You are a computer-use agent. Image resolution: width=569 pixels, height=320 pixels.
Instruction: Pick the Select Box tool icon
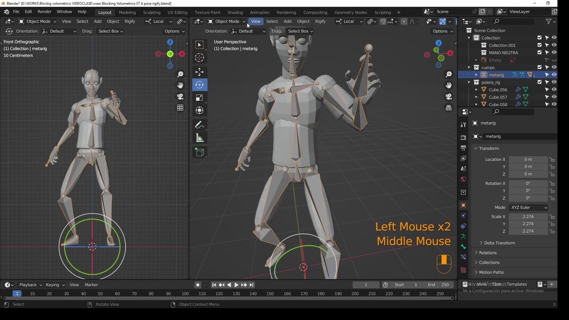pyautogui.click(x=200, y=44)
